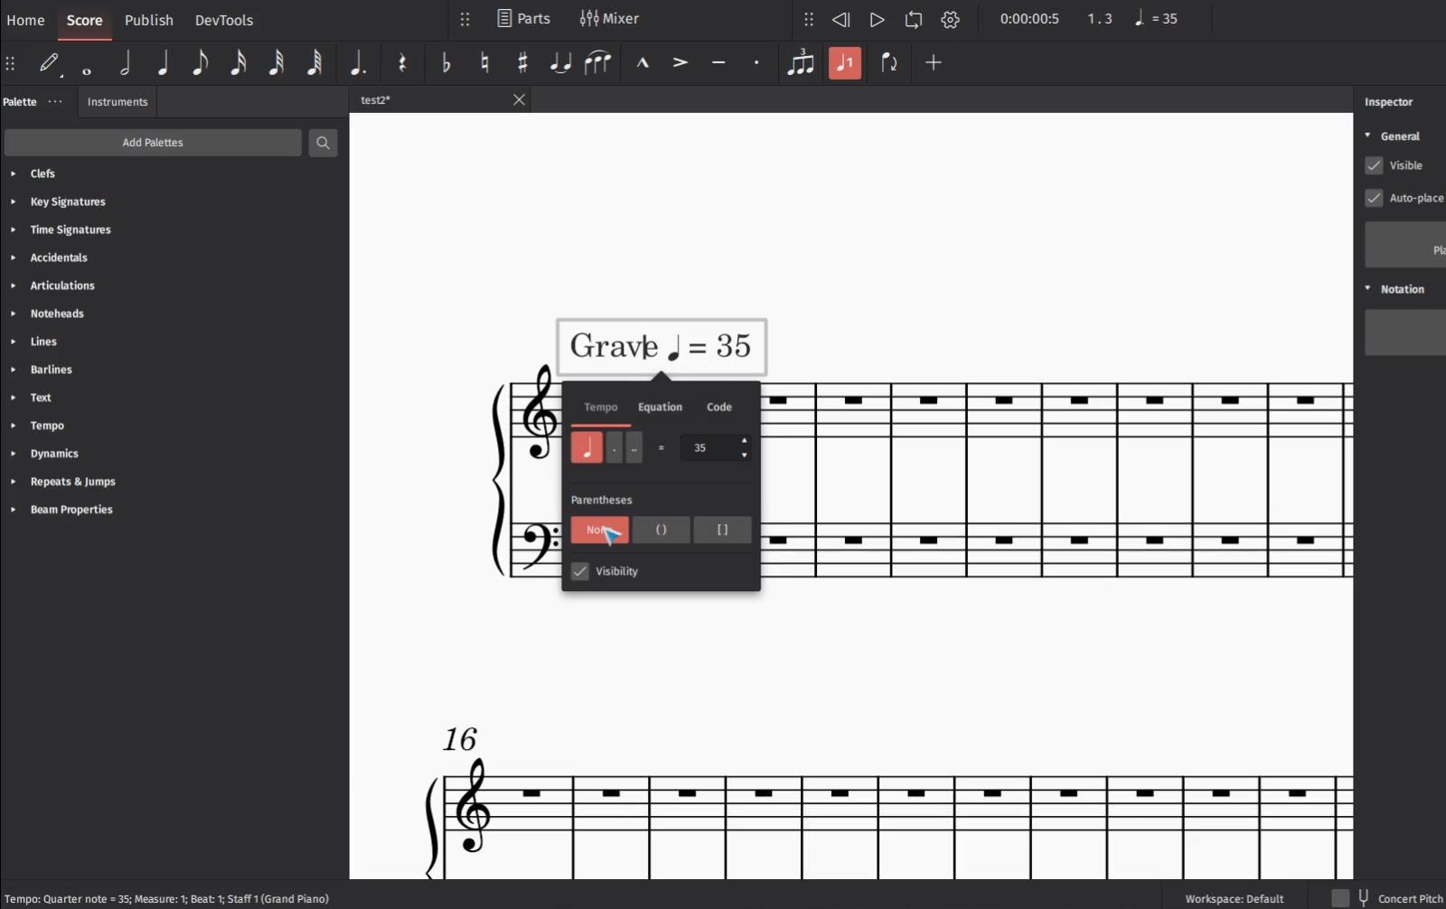This screenshot has width=1446, height=909.
Task: Toggle loop playback icon
Action: tap(914, 19)
